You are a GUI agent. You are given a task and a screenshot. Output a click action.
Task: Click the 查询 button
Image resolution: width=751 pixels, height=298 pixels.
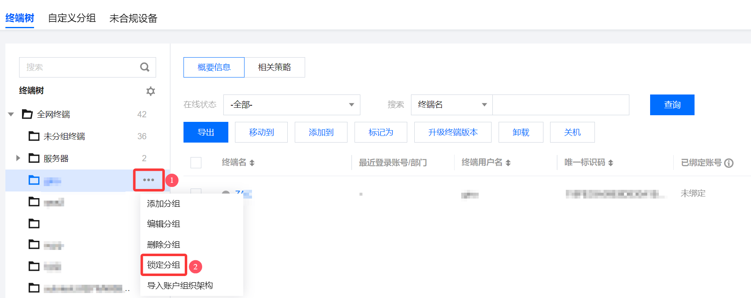[672, 105]
